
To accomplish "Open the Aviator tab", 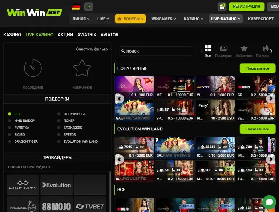I will coord(109,35).
